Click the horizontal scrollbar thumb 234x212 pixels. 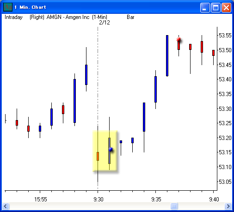coord(174,206)
